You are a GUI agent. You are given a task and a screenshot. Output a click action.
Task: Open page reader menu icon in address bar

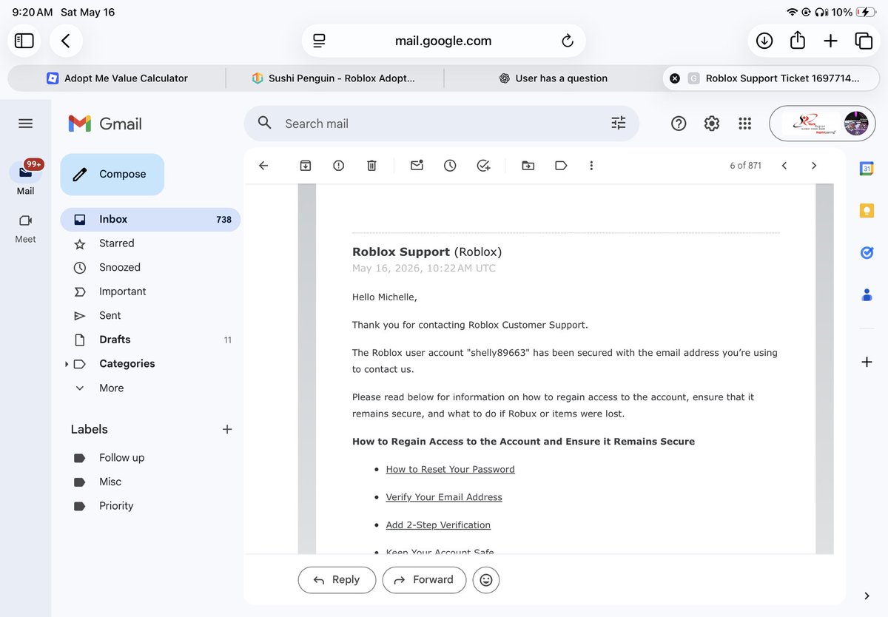319,41
